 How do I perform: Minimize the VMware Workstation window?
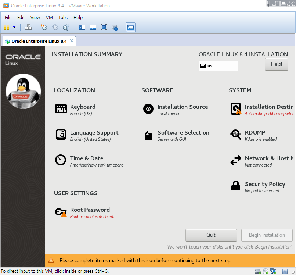254,6
